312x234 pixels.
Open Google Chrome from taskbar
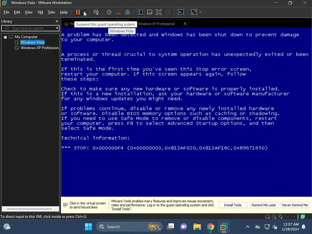click(210, 227)
